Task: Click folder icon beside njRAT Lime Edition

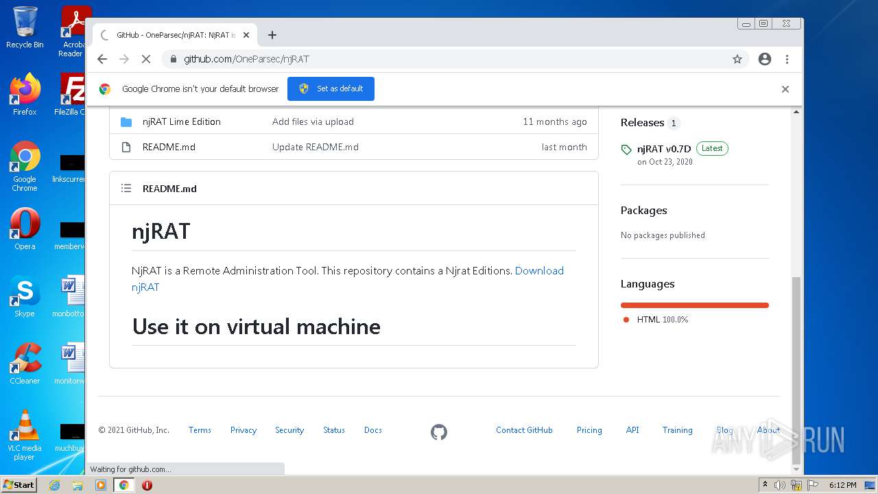Action: point(126,121)
